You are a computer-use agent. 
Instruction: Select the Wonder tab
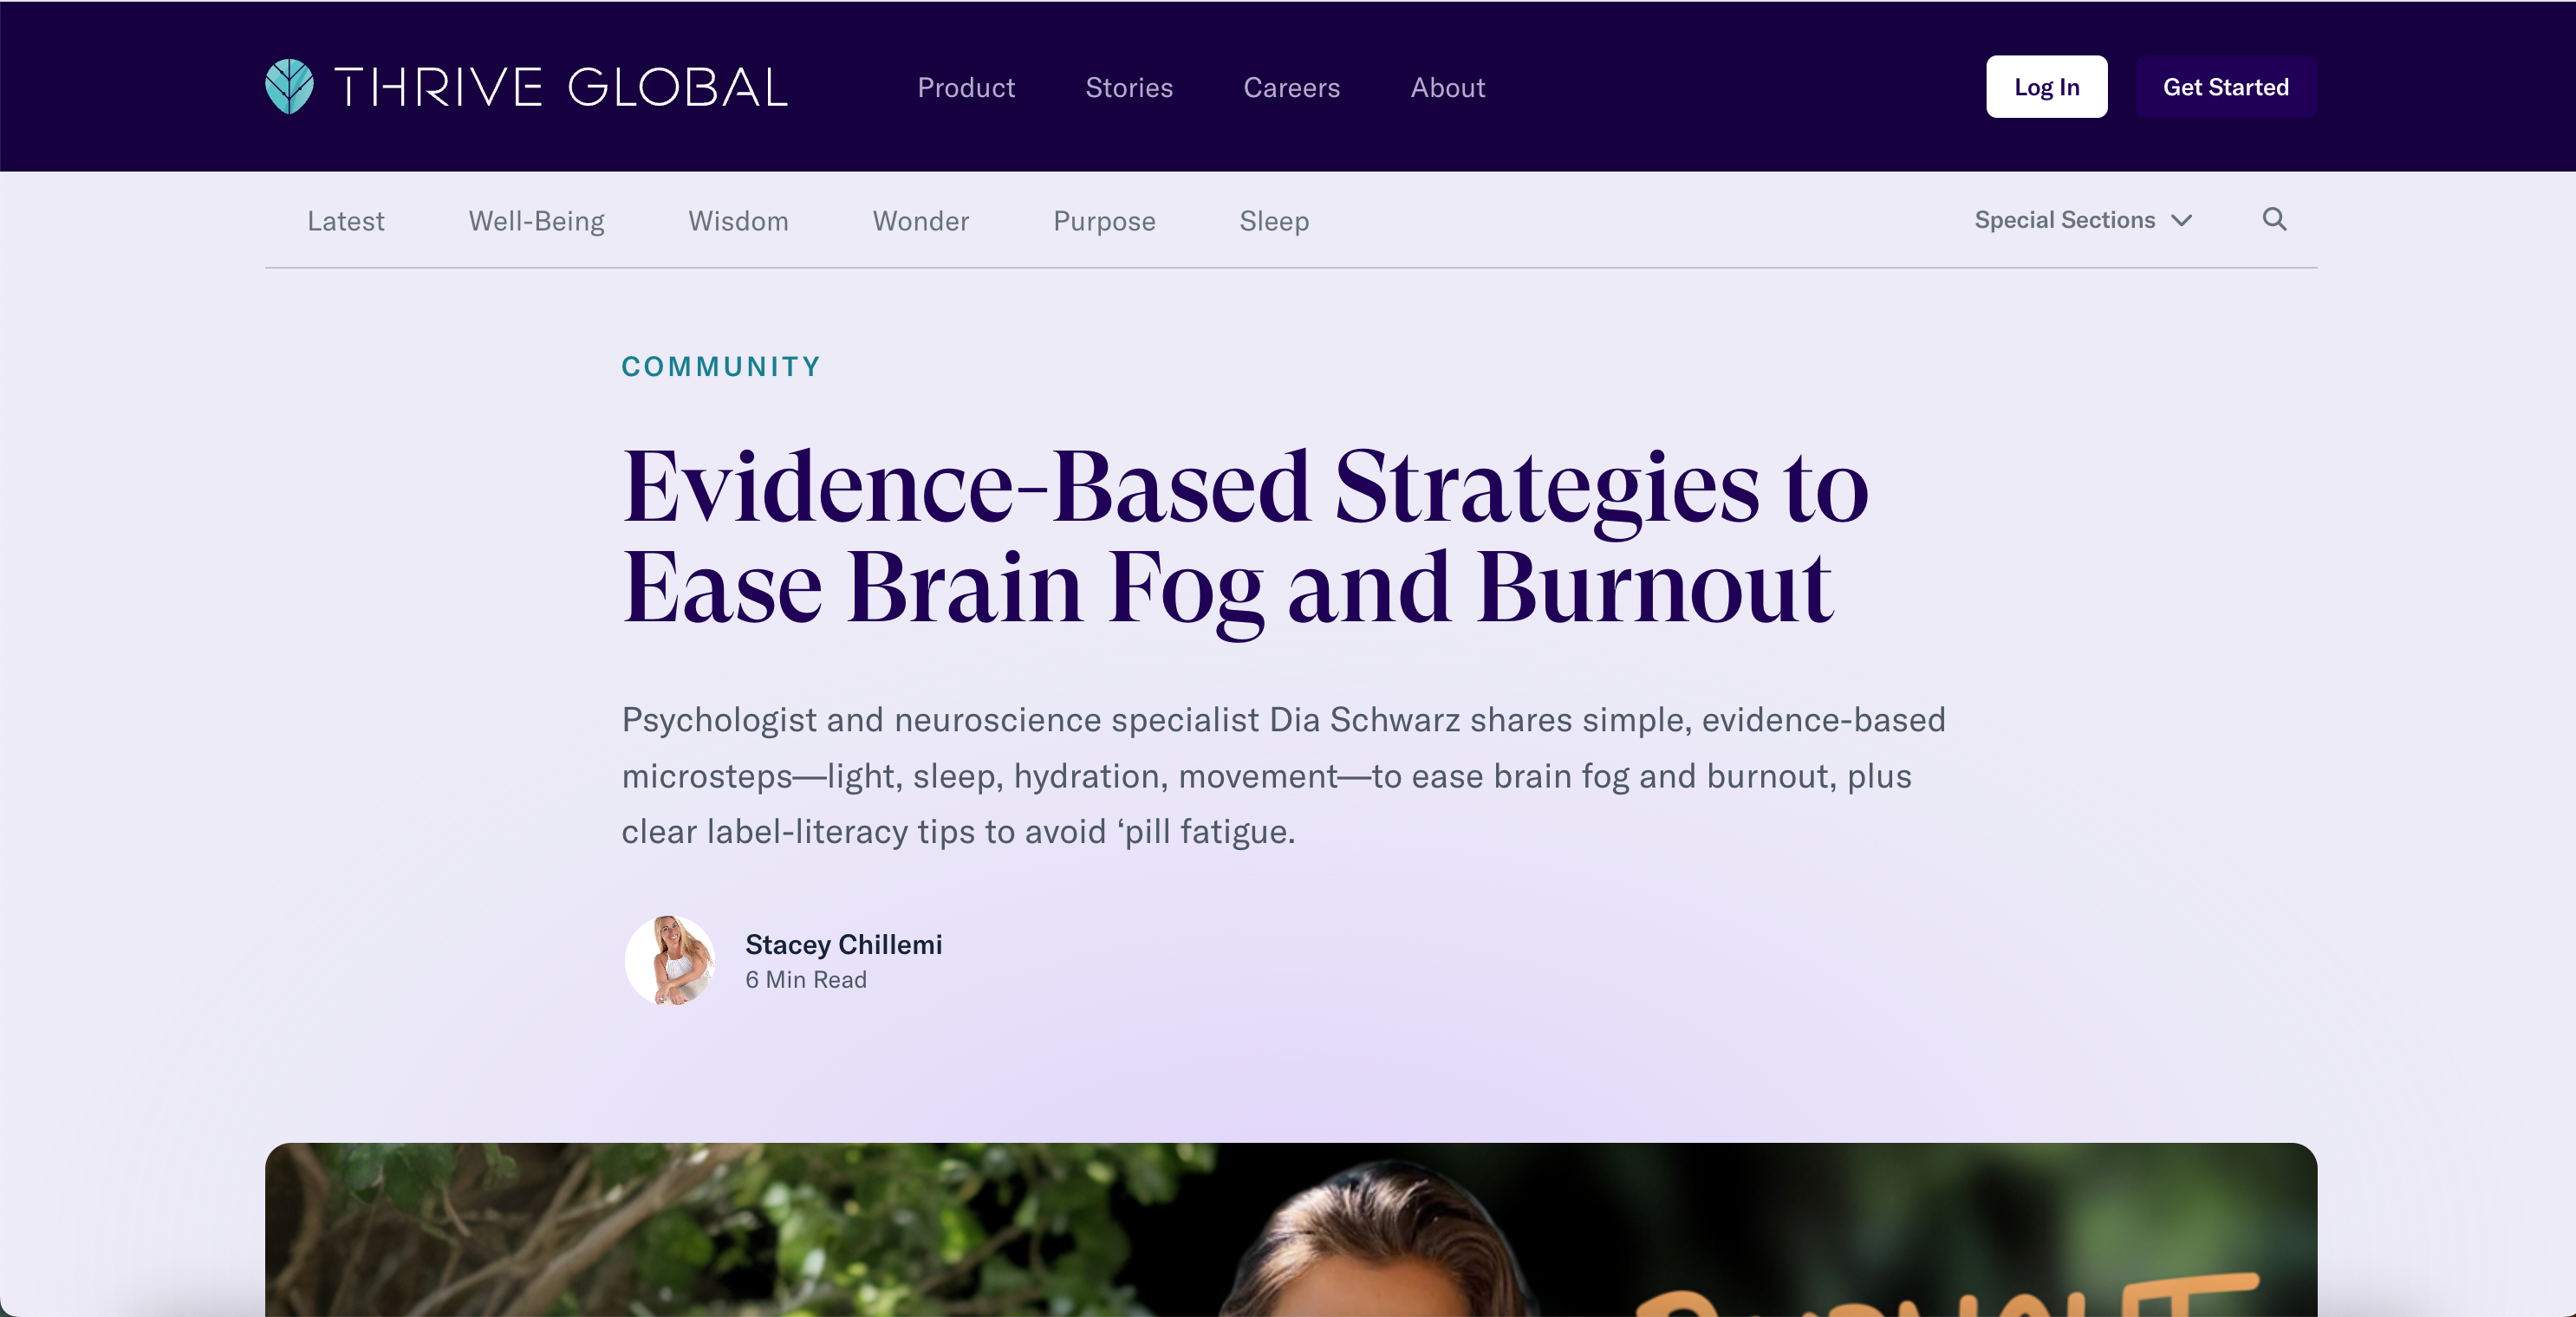pos(920,221)
